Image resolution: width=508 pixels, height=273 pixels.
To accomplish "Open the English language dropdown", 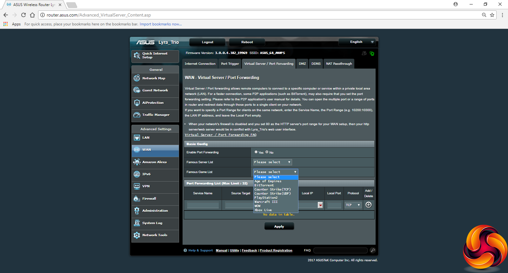I will pos(357,42).
